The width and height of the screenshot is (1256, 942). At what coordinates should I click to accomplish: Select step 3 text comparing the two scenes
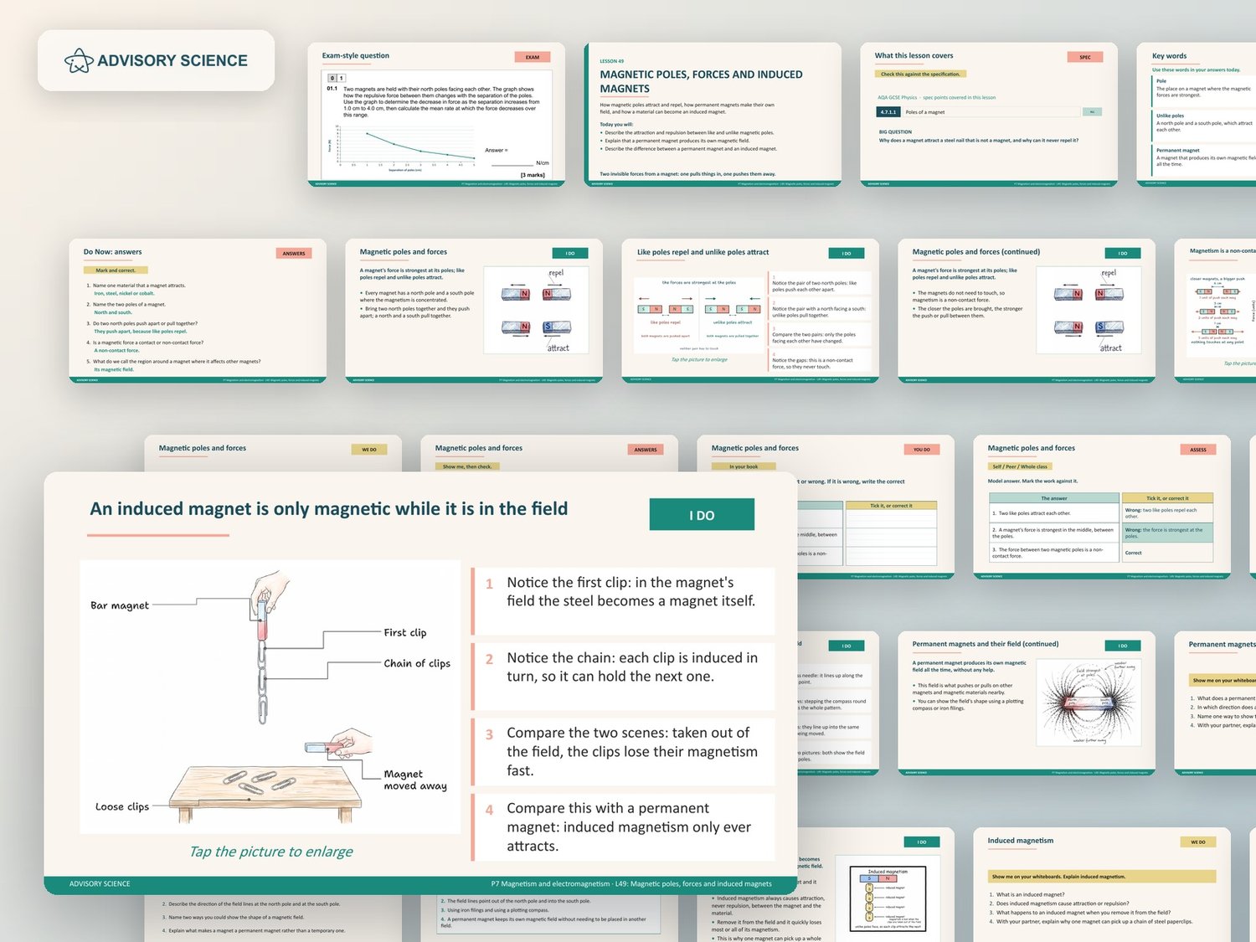tap(632, 752)
